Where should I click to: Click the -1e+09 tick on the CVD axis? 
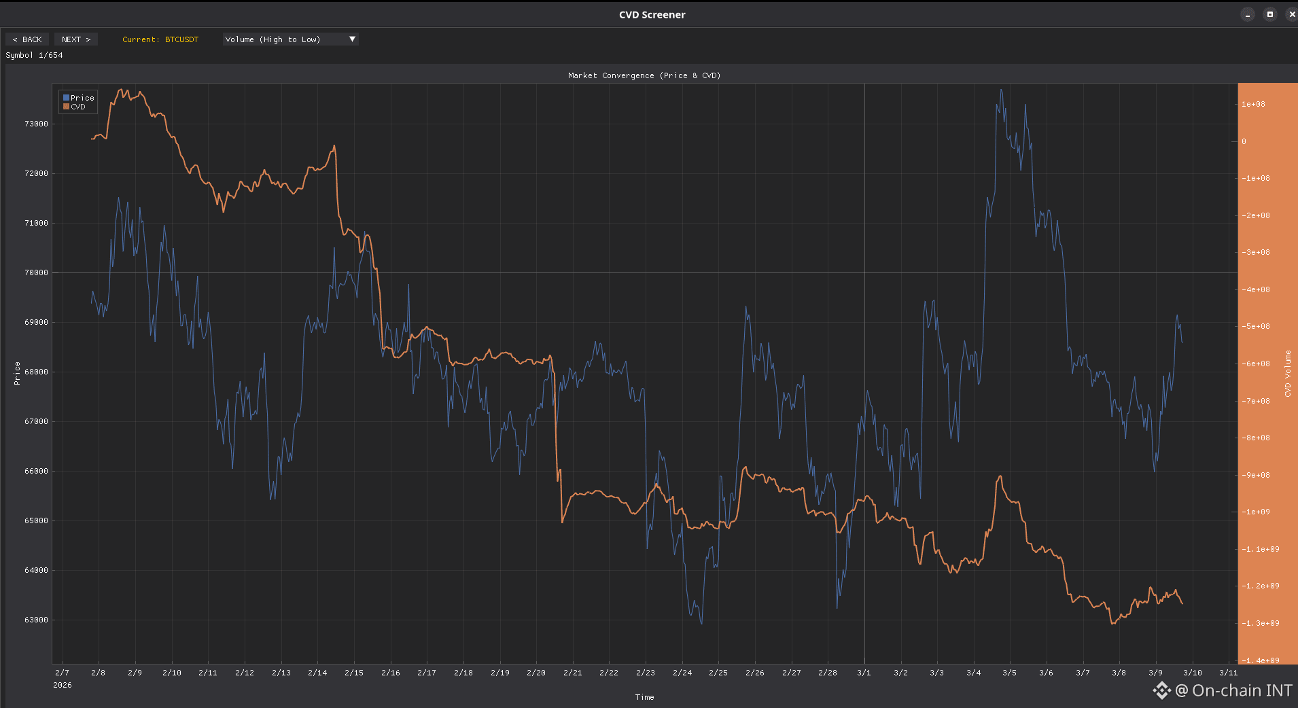(x=1255, y=512)
